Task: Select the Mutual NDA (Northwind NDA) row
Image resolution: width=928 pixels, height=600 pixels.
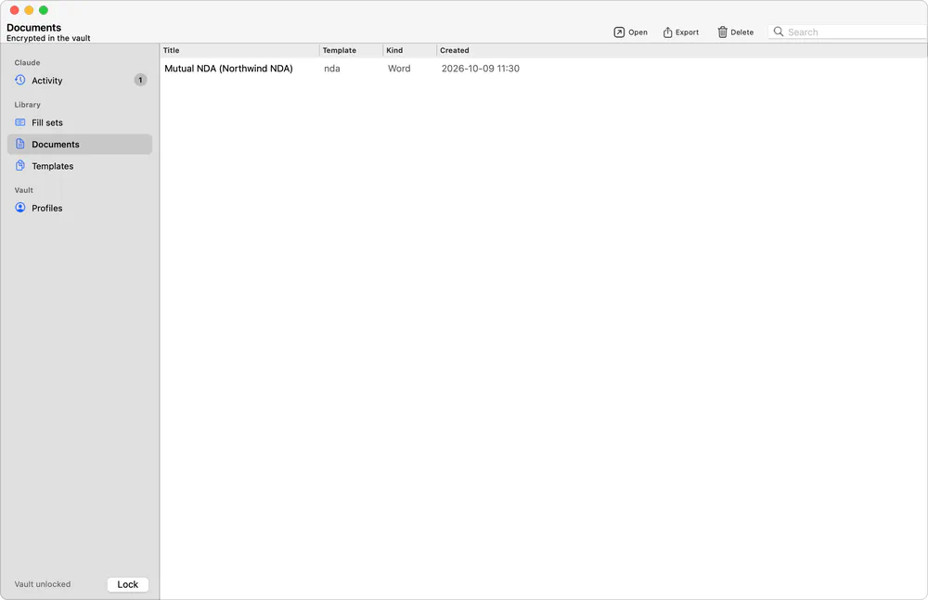Action: point(543,69)
